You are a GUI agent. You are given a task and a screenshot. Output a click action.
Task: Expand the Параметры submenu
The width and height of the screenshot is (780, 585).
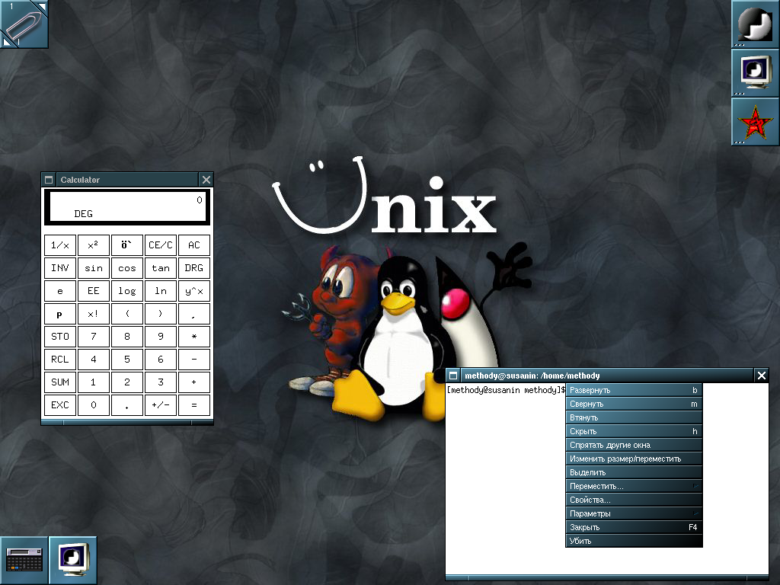coord(632,513)
